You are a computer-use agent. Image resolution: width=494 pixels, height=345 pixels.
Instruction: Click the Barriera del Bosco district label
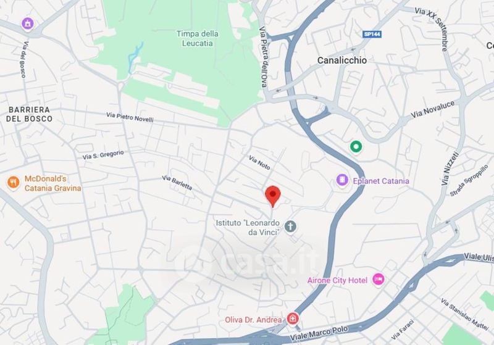tap(29, 114)
